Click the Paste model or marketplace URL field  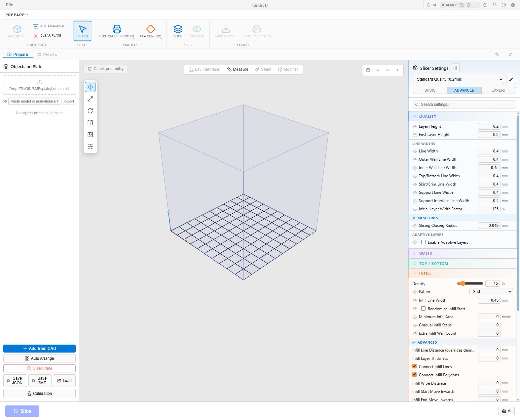pos(34,102)
